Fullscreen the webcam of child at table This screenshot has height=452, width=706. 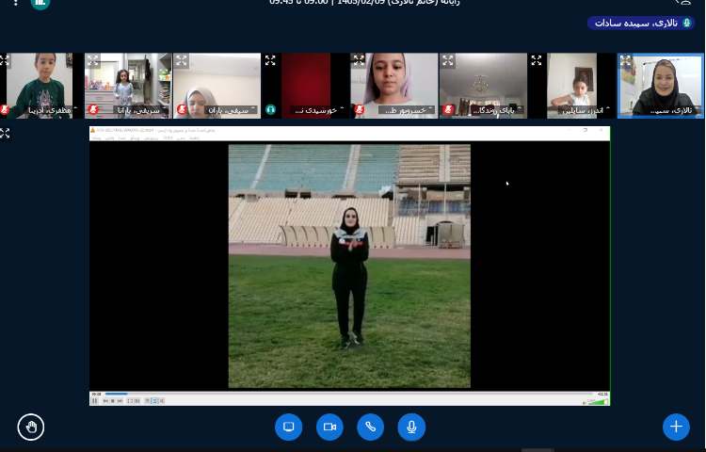[x=537, y=60]
